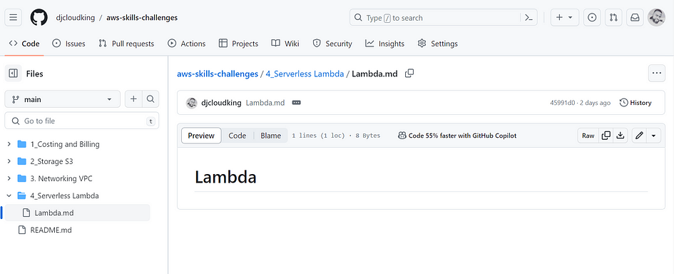Screen dimensions: 674x274
Task: Download the raw Lambda.md file
Action: coord(621,136)
